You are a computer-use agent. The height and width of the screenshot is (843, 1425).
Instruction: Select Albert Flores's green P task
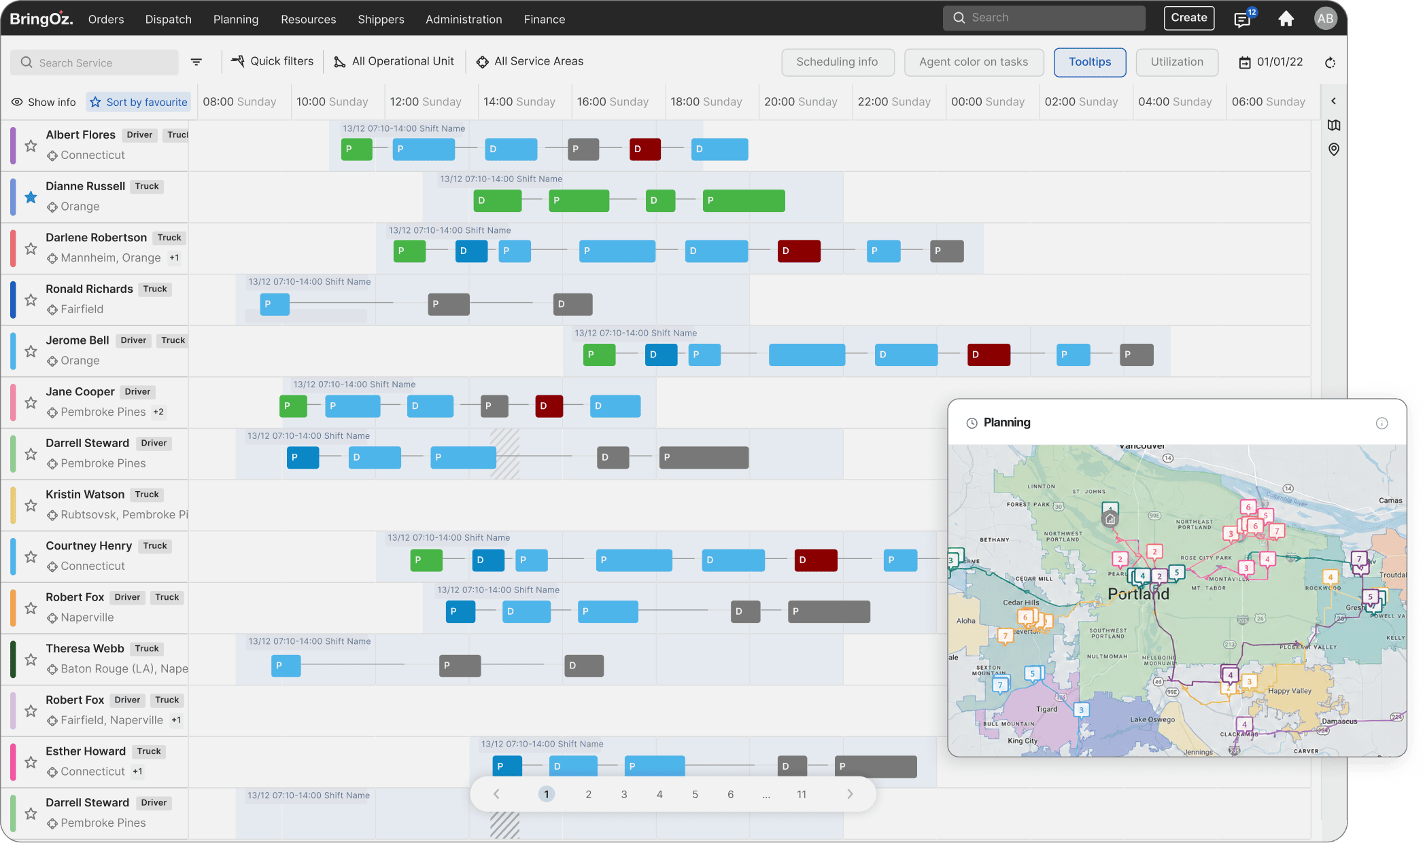pos(356,149)
